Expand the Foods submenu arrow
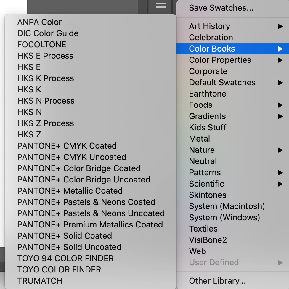289x289 pixels. pos(280,105)
